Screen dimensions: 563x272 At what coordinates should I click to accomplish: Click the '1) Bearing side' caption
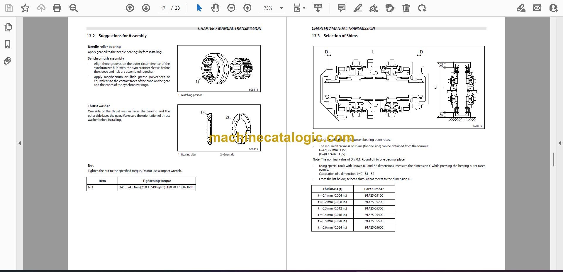(187, 155)
